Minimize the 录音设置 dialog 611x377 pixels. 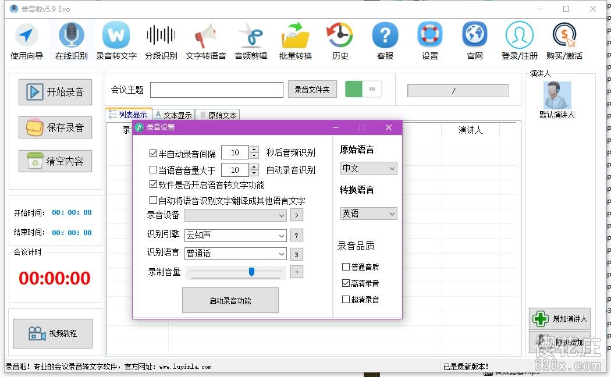336,127
